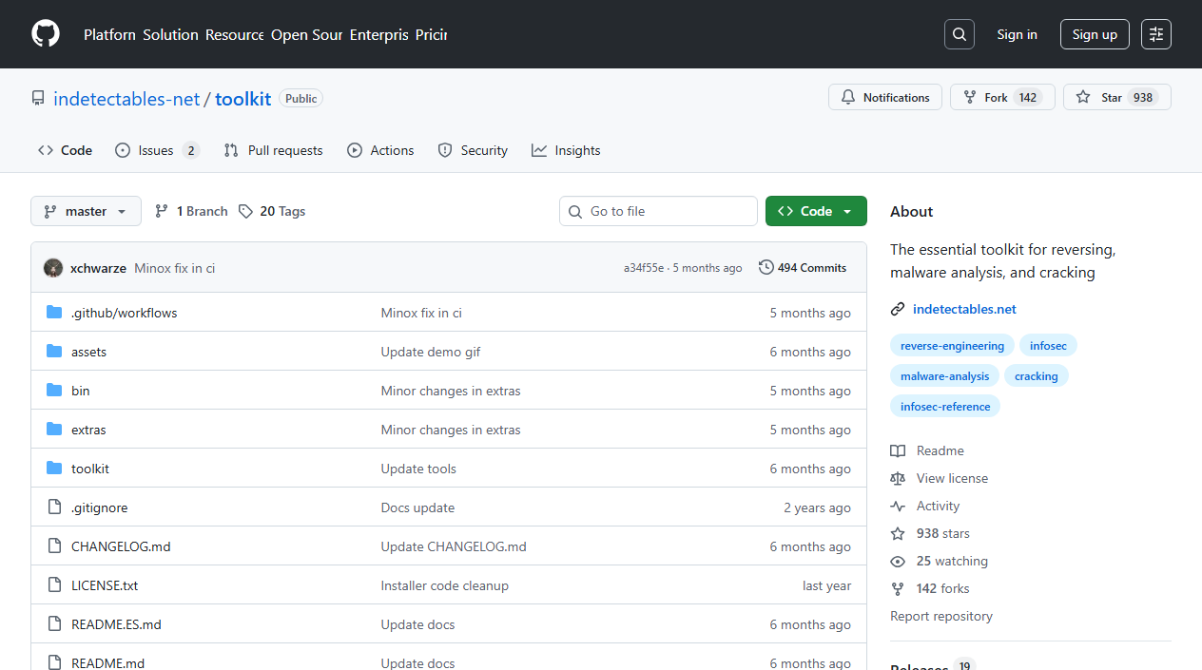
Task: Switch to the Issues tab
Action: 157,150
